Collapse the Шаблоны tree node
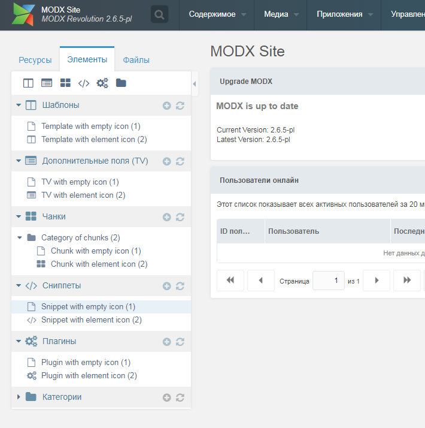 [19, 105]
